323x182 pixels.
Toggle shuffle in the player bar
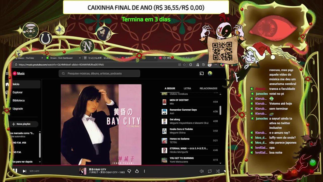pyautogui.click(x=218, y=171)
